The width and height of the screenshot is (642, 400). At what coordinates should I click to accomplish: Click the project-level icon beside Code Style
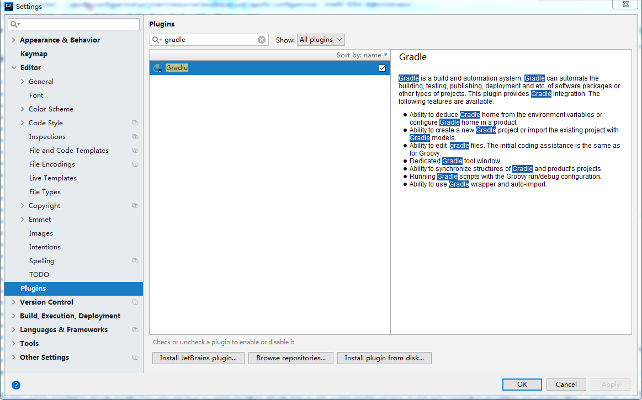pos(135,123)
